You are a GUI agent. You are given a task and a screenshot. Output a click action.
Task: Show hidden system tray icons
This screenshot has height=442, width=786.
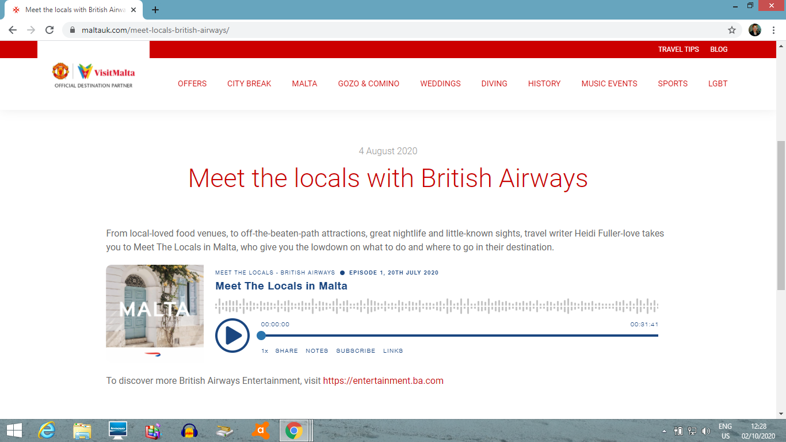(x=665, y=430)
